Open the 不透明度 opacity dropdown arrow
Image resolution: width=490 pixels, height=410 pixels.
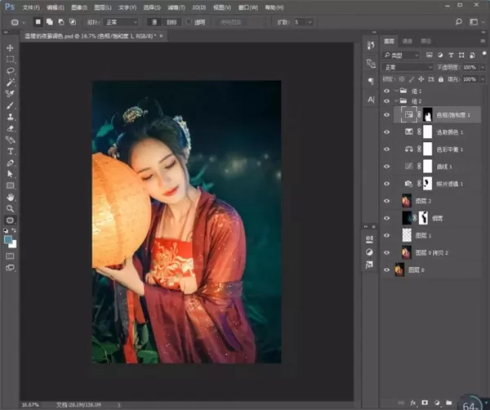(483, 67)
